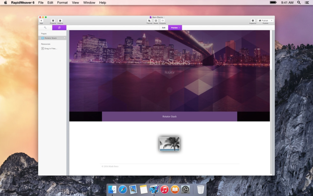
Task: Switch to the wrench settings tab
Action: [45, 27]
